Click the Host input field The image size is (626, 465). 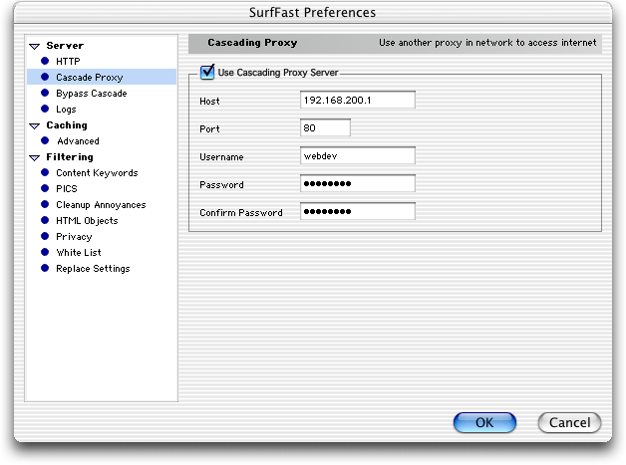358,100
